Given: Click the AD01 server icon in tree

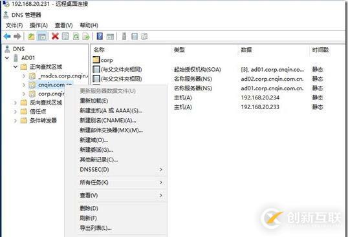Looking at the screenshot, I should (16, 58).
